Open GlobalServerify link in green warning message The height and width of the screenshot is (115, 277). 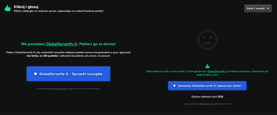pos(217,71)
